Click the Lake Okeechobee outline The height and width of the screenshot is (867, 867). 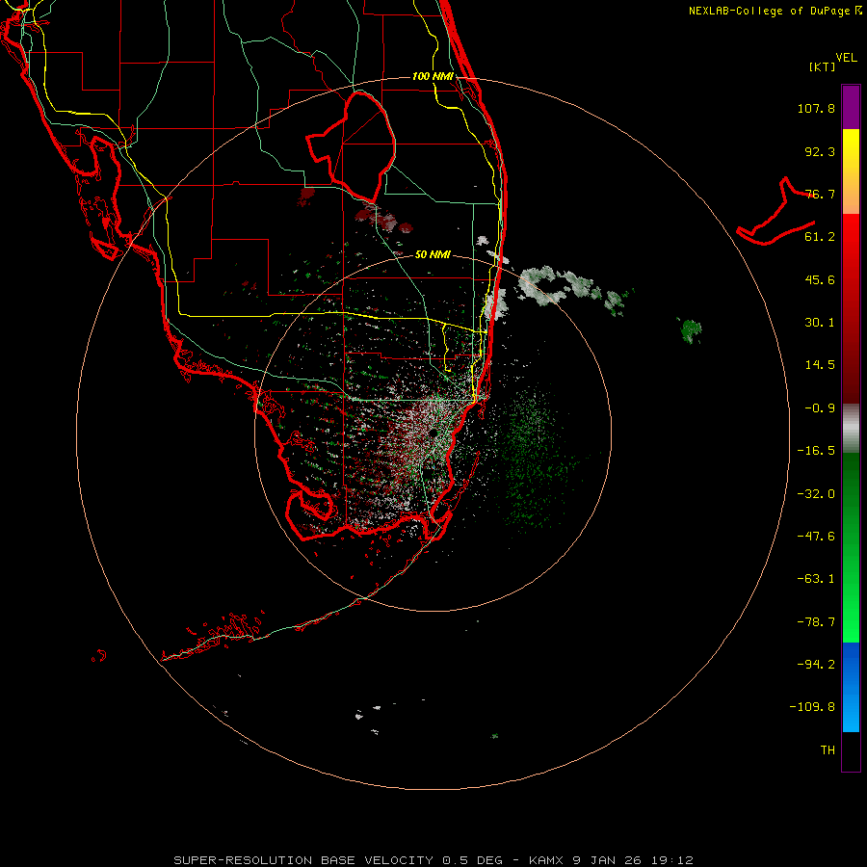tap(352, 146)
